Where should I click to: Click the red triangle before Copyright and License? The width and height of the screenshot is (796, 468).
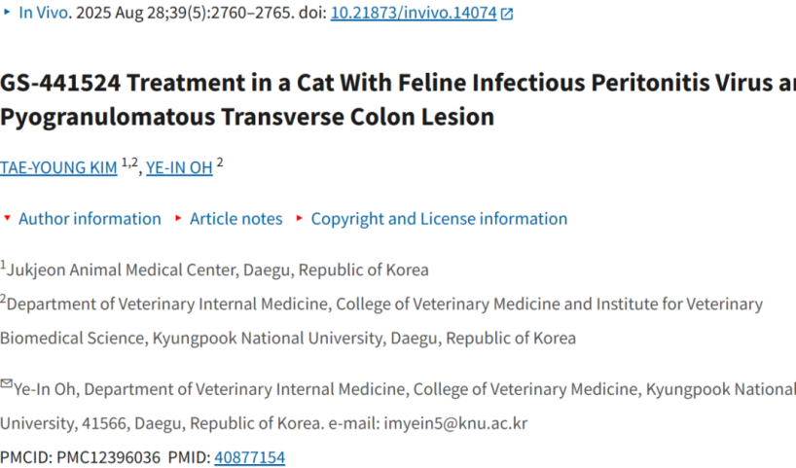click(x=300, y=218)
